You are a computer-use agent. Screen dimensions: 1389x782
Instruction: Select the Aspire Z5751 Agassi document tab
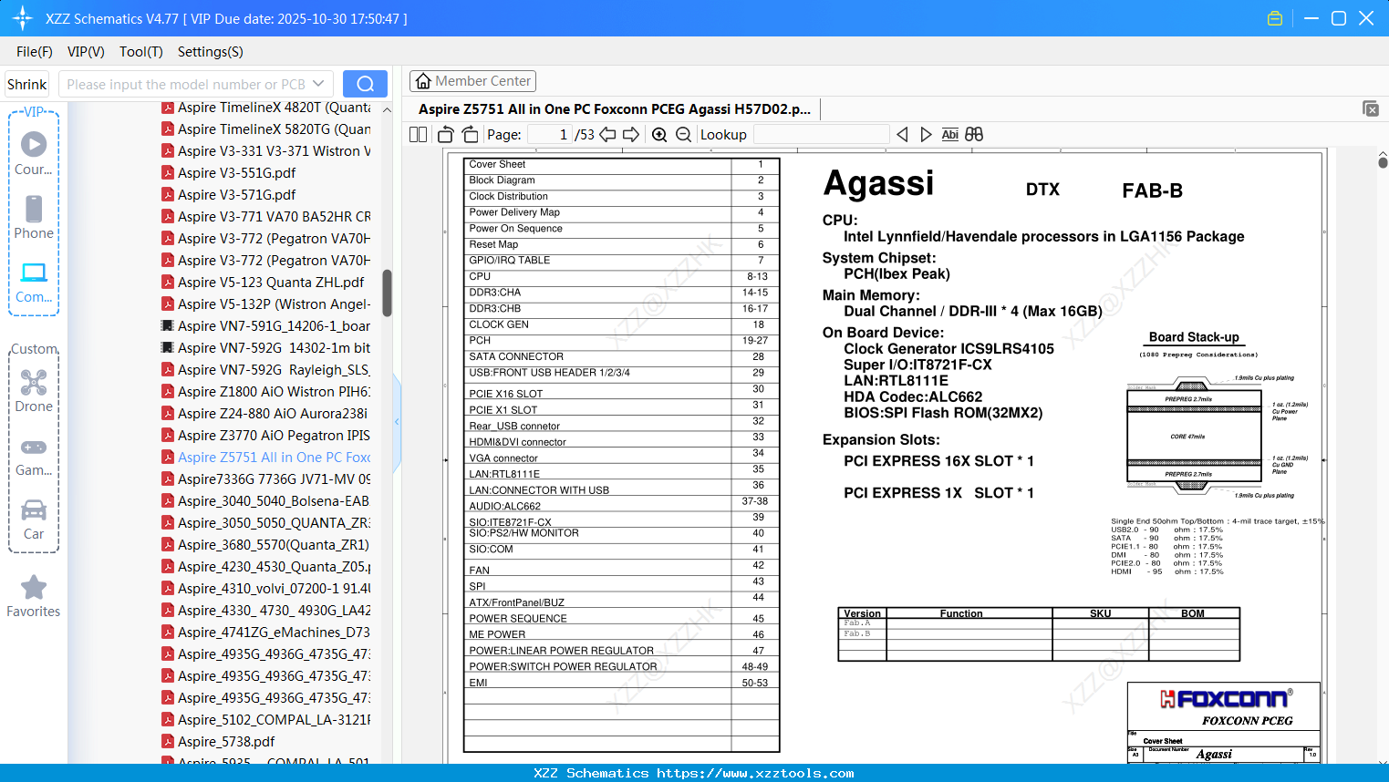click(615, 109)
